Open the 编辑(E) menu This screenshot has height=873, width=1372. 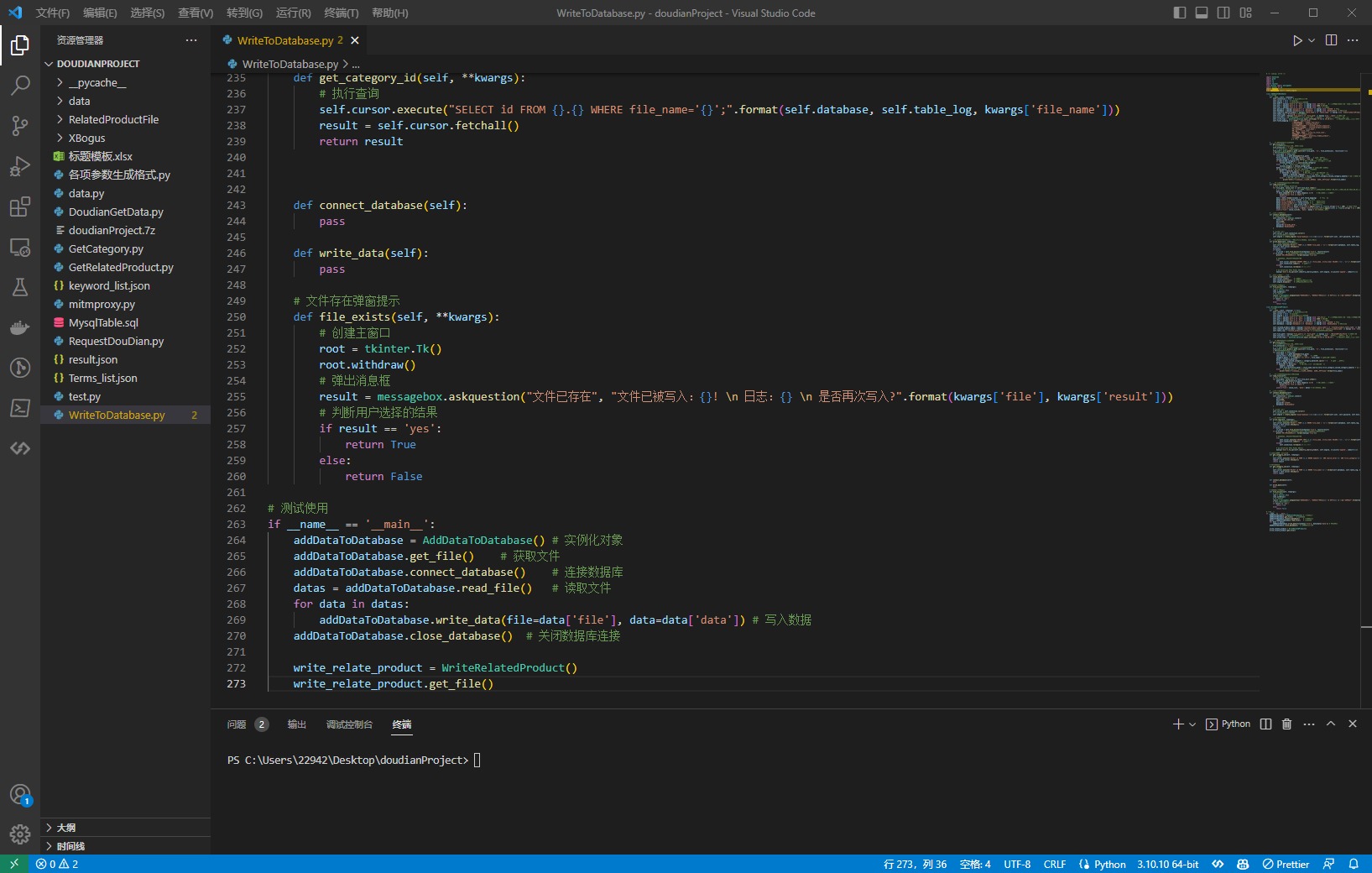(x=100, y=13)
